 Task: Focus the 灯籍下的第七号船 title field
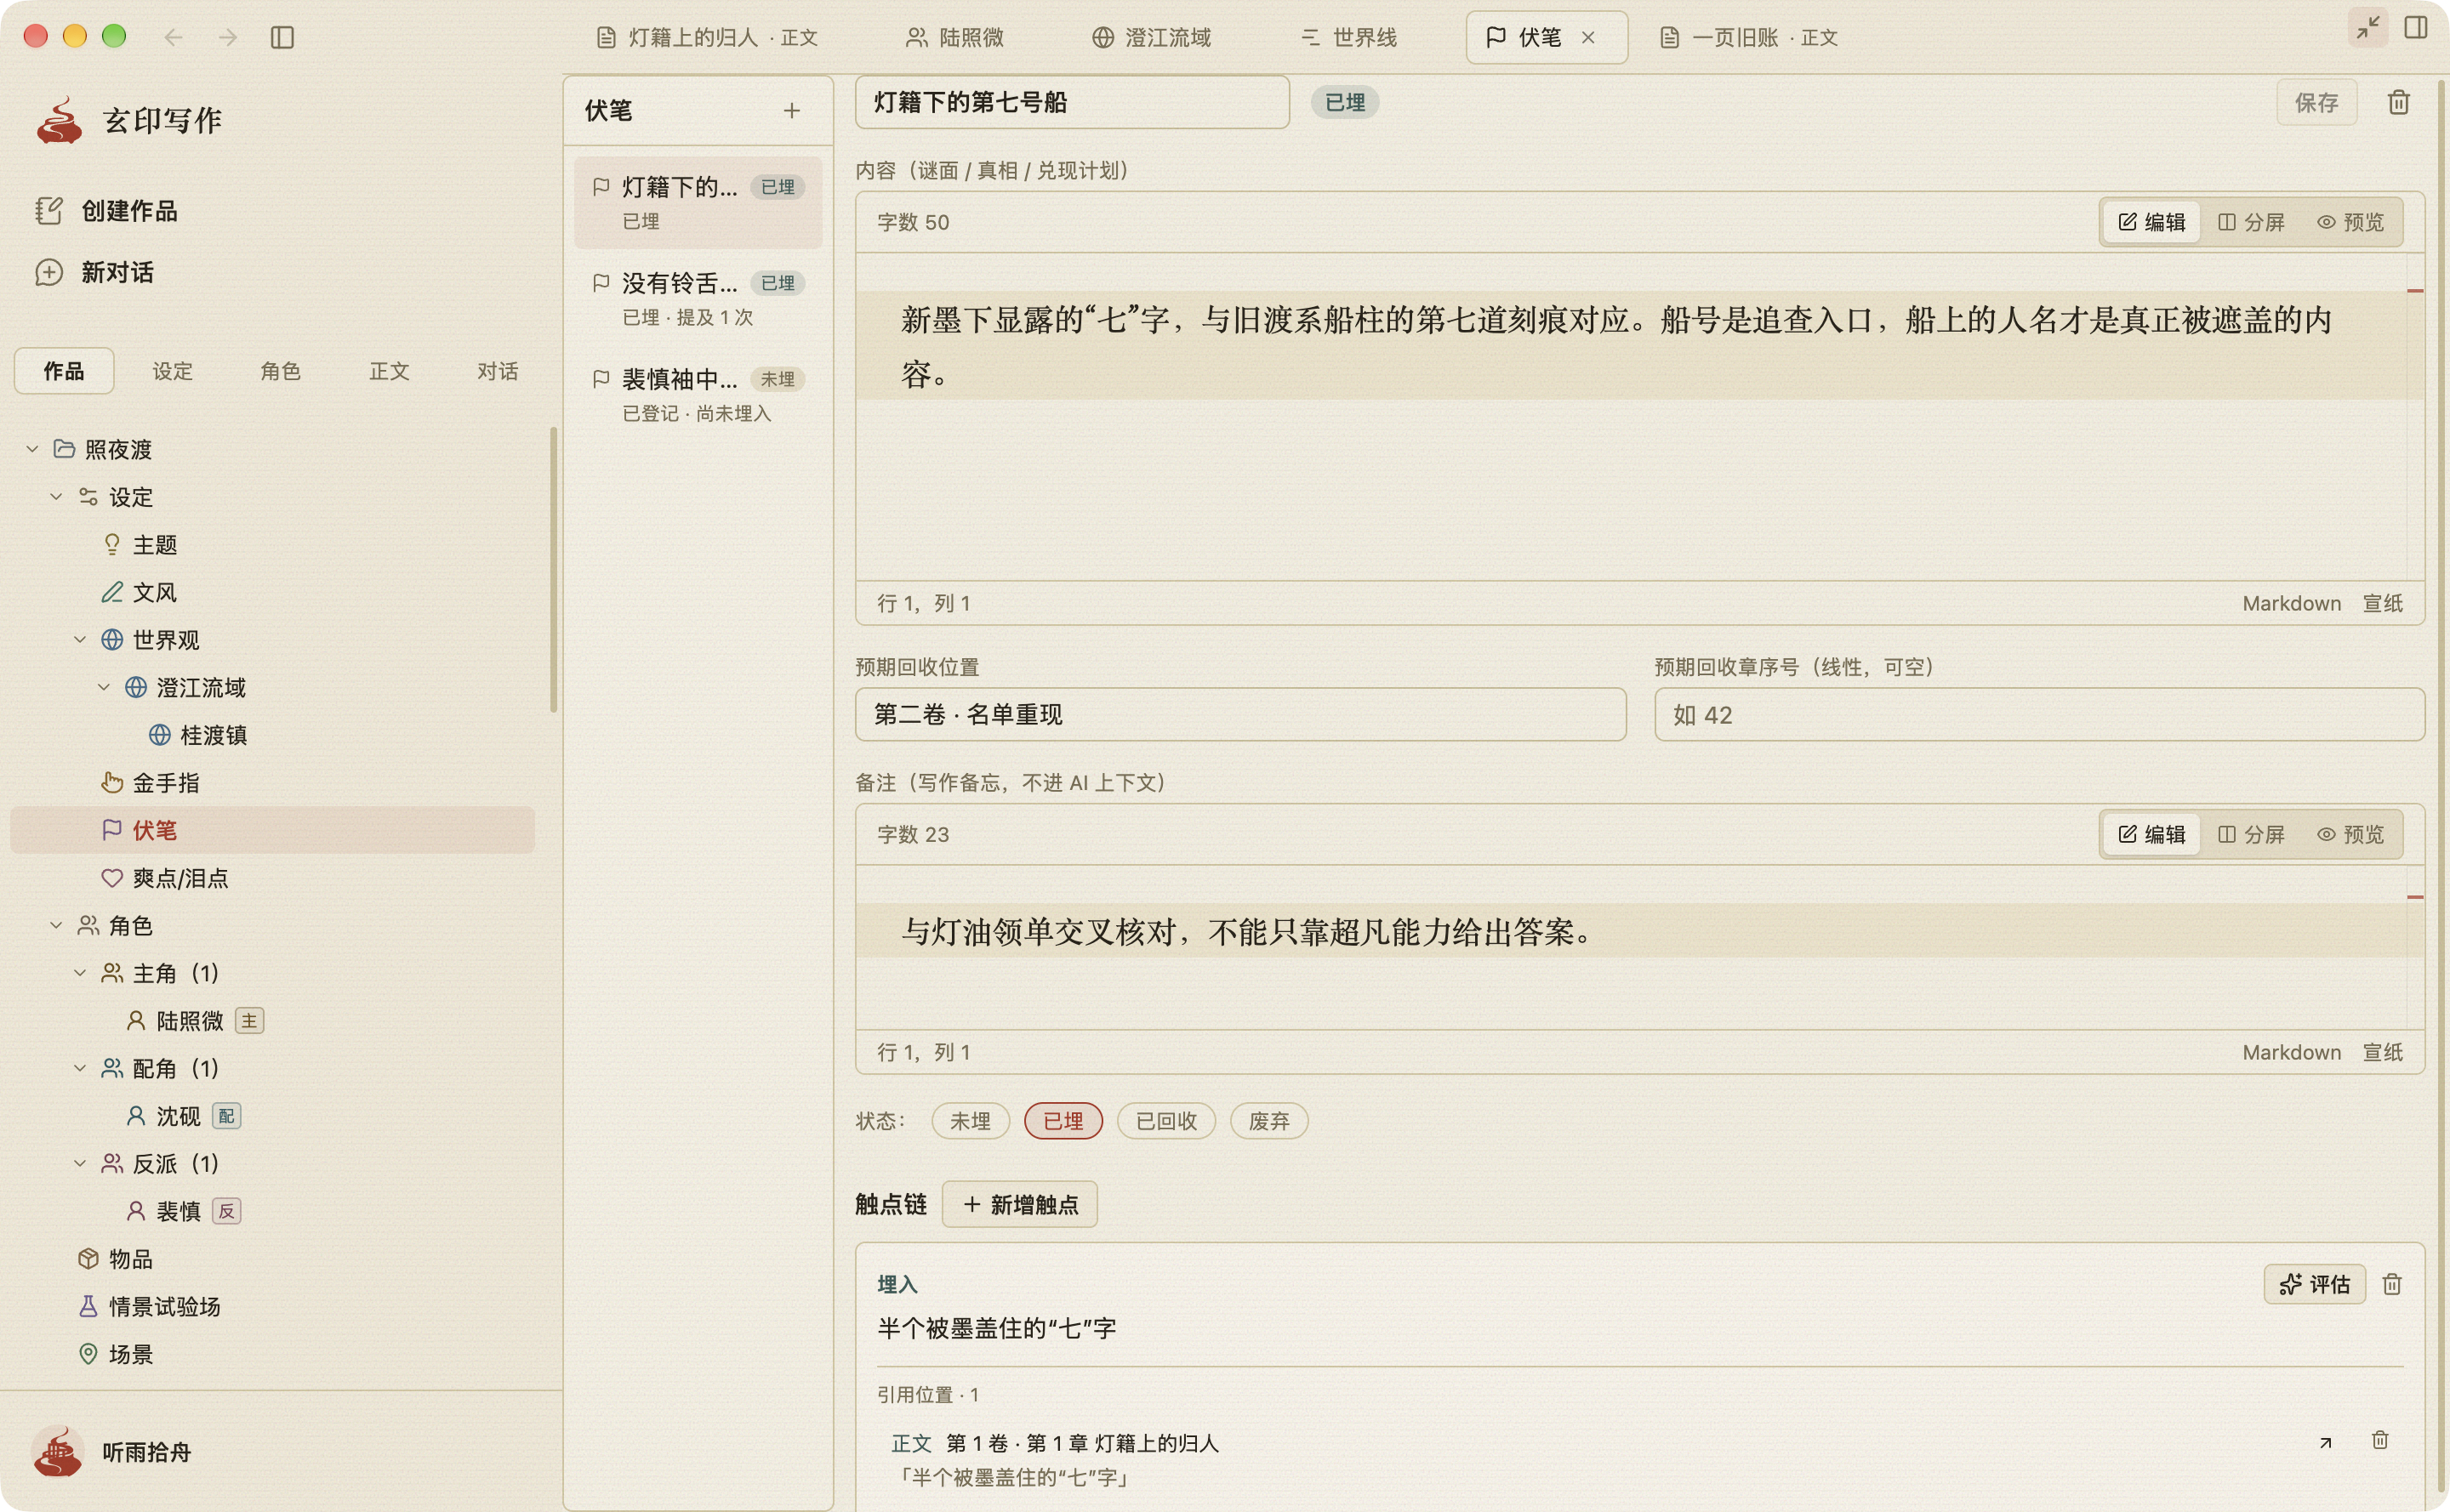pyautogui.click(x=1071, y=102)
